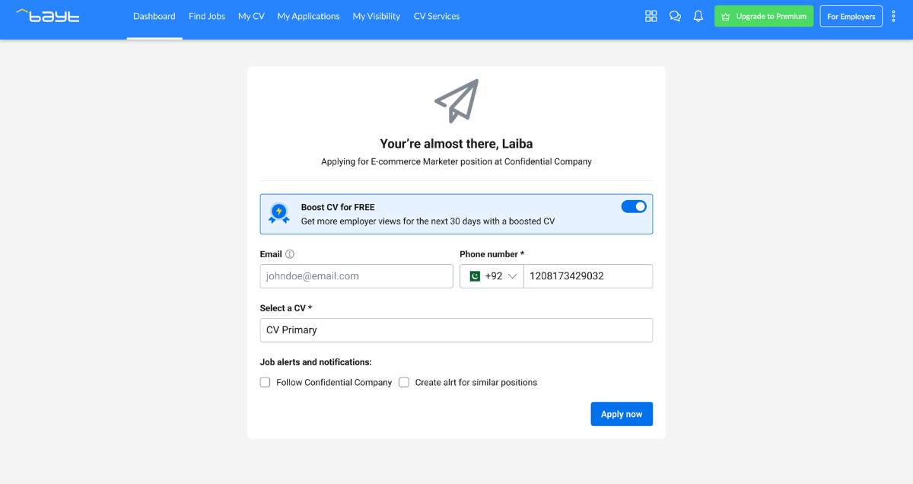The image size is (913, 484).
Task: Open the three-dot more options menu
Action: pyautogui.click(x=894, y=16)
